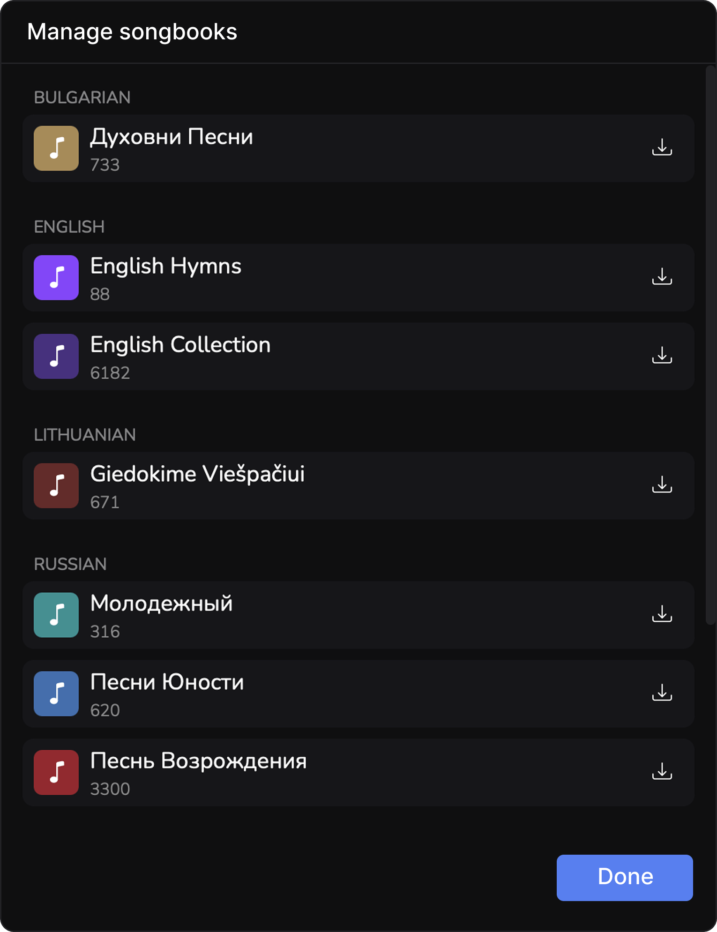Select the English Hymns title text
Screen dimensions: 717x932
tap(166, 266)
